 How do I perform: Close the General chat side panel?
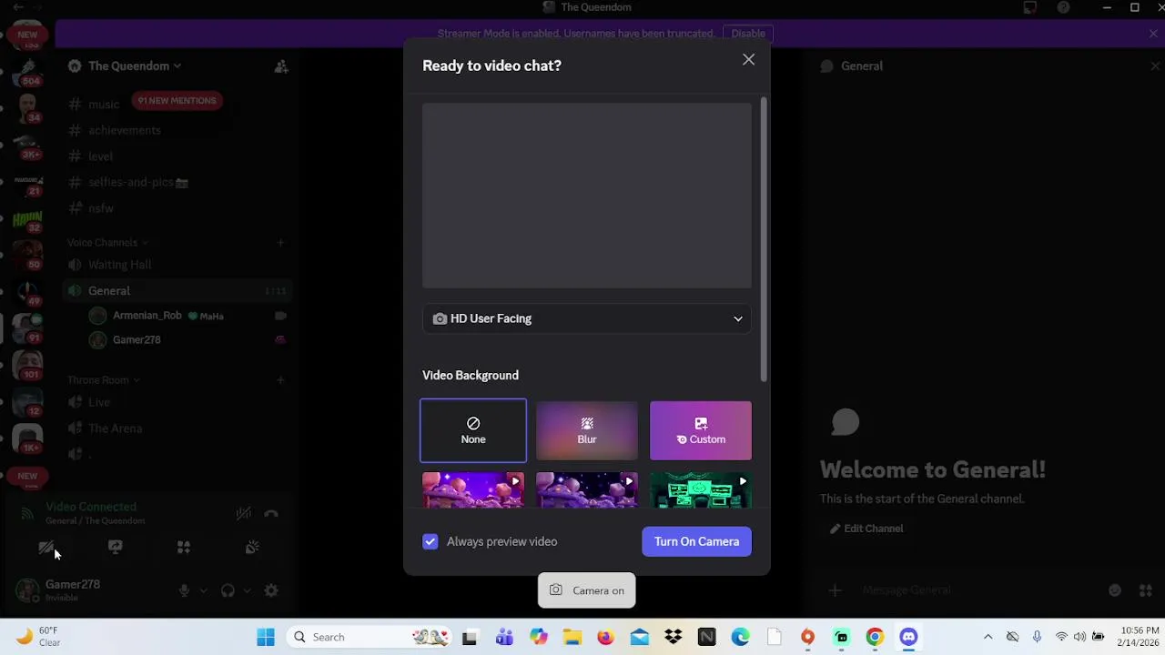click(x=1154, y=65)
